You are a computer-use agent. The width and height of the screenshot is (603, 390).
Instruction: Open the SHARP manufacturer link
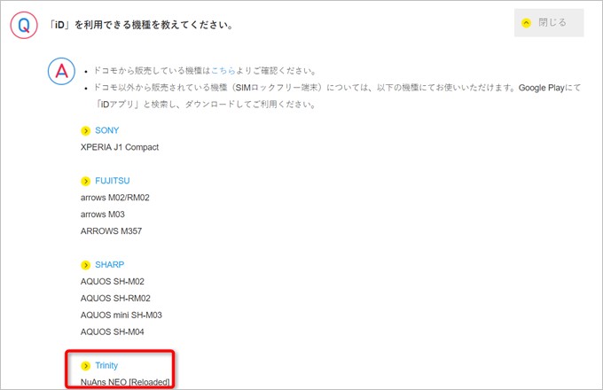click(x=109, y=265)
